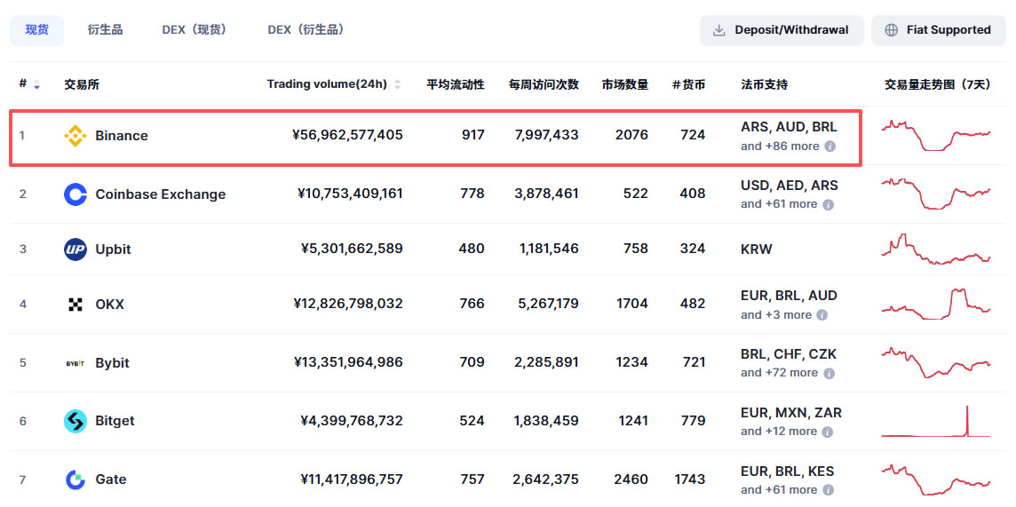Click info icon beside Binance's +86 more
The image size is (1016, 507).
[829, 147]
